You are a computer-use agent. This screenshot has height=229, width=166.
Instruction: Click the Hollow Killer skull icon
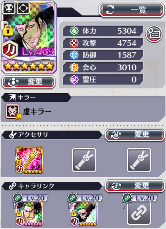pos(13,112)
